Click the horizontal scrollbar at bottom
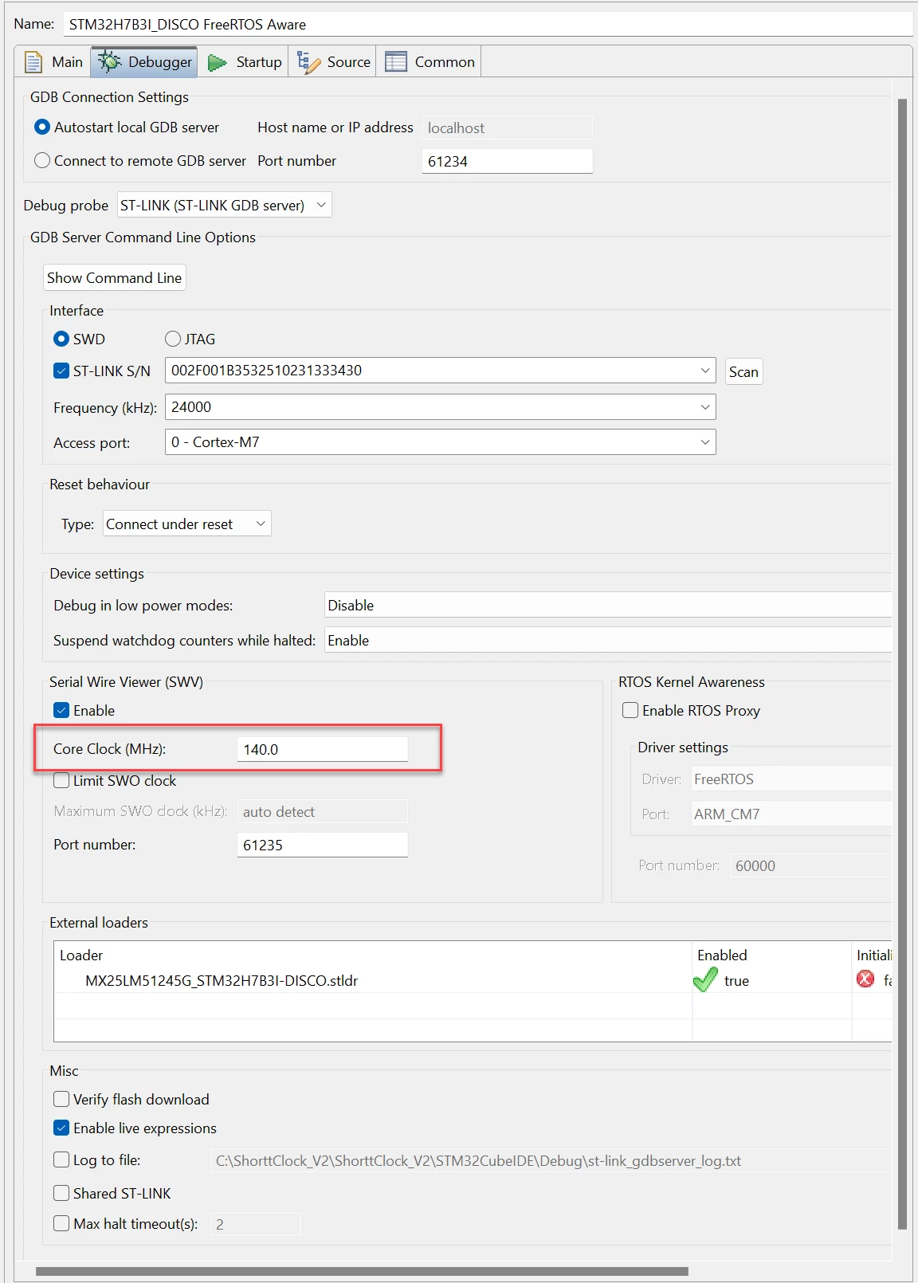Image resolution: width=918 pixels, height=1283 pixels. tap(362, 1271)
